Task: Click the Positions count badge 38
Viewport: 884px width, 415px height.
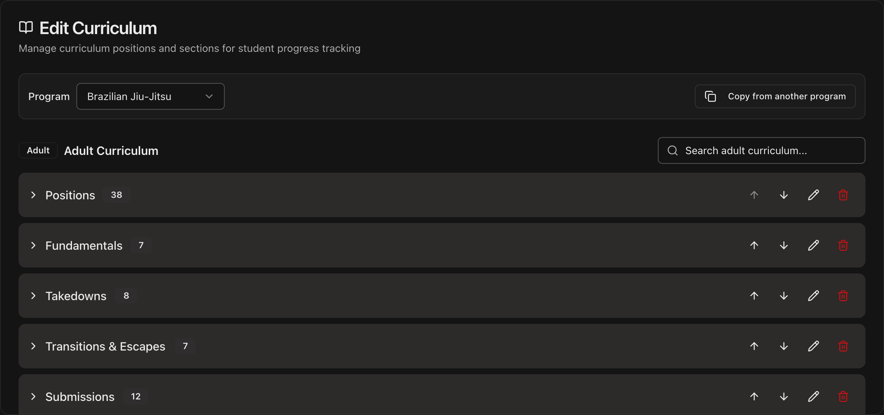Action: pyautogui.click(x=116, y=195)
